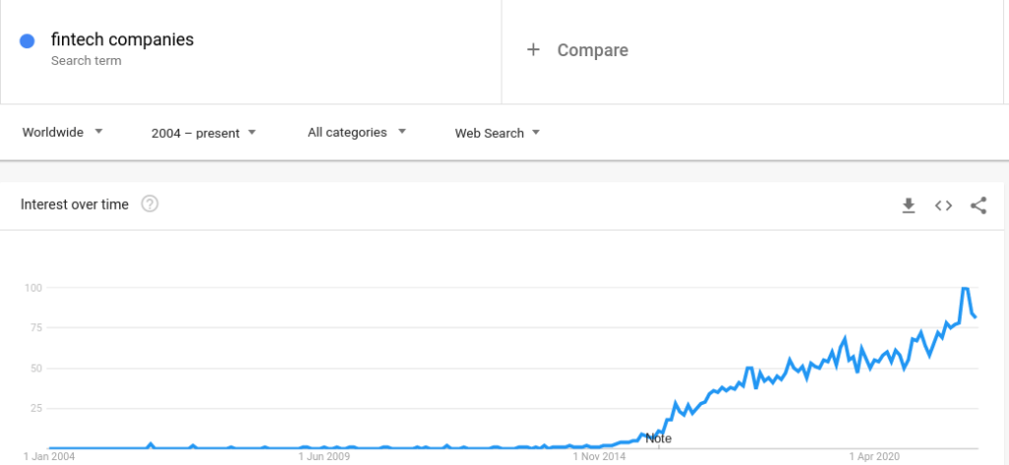Screen dimensions: 1009x465
Task: Open the help icon beside Interest over time
Action: click(x=150, y=205)
